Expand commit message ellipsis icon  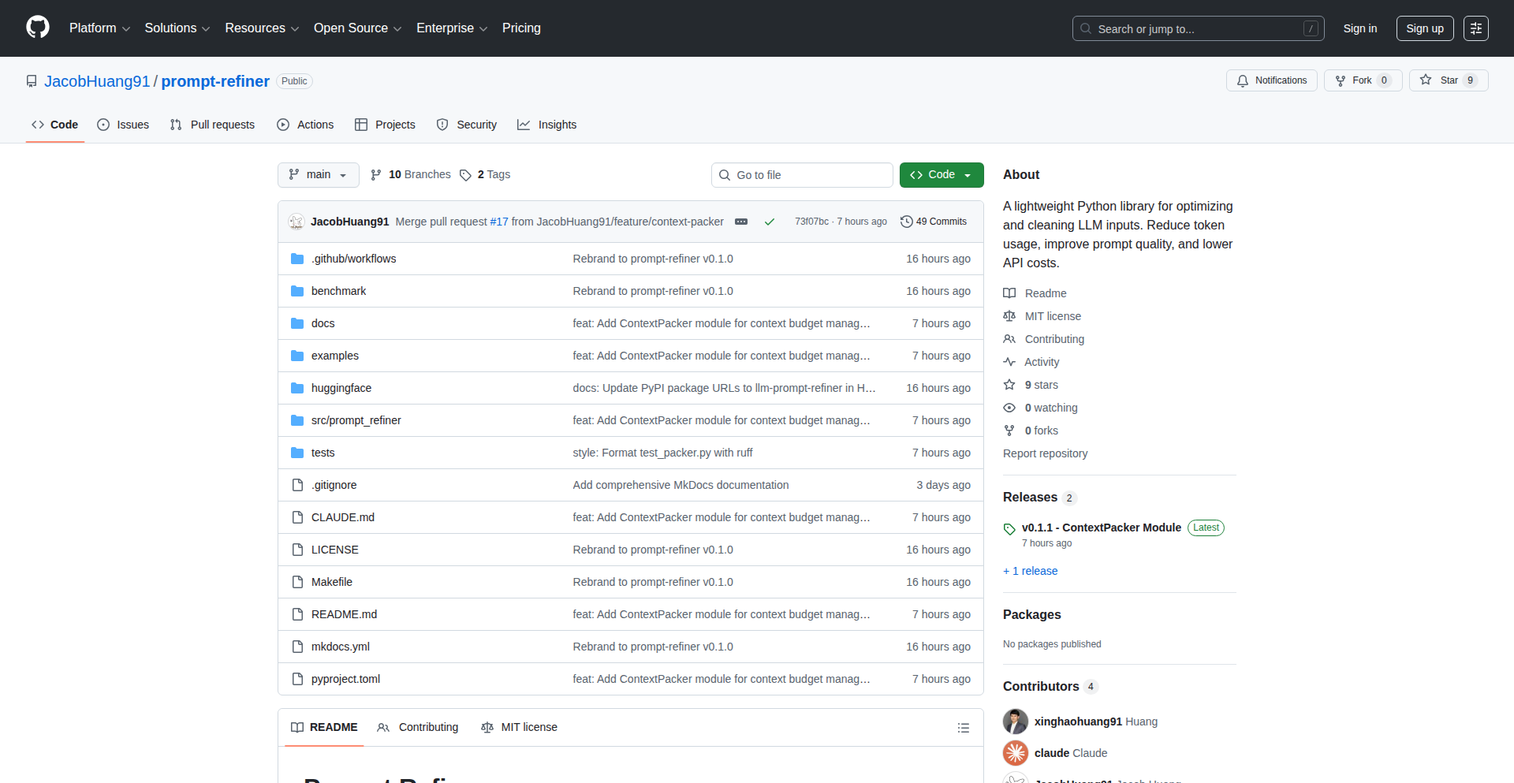[741, 222]
